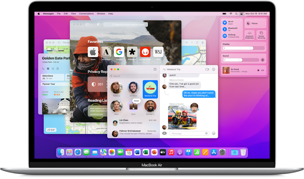Open the Conversations menu

(86, 14)
